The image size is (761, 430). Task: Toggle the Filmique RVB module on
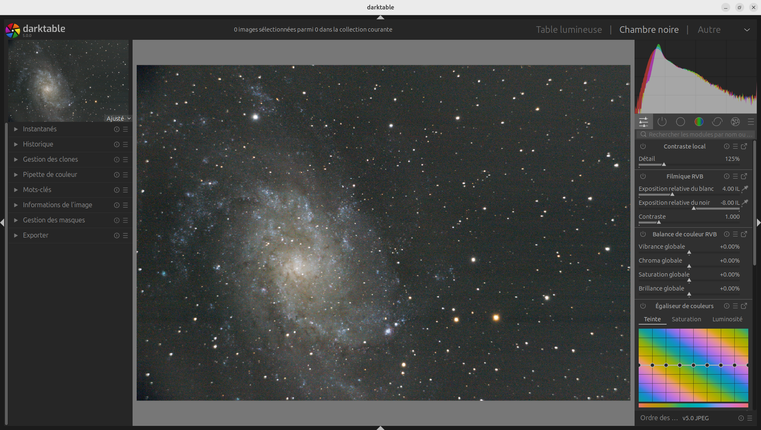pos(643,176)
